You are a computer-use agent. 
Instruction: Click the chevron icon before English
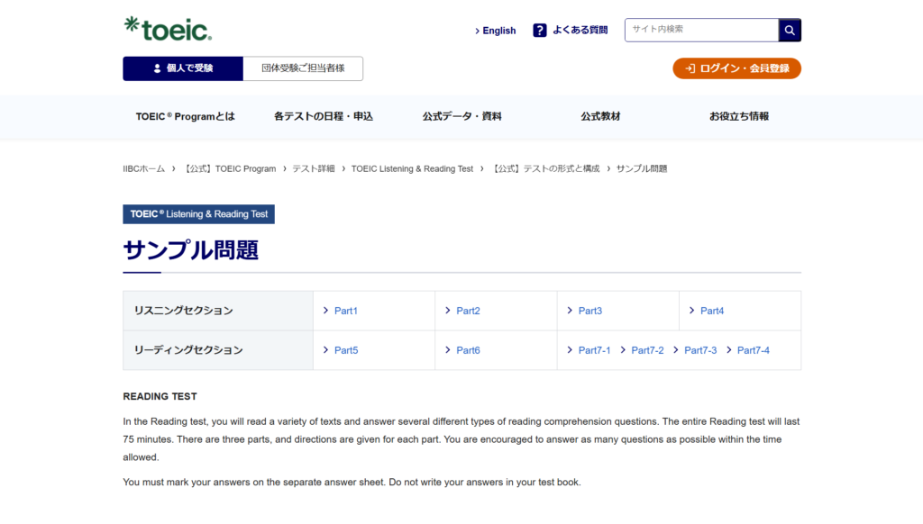click(x=477, y=31)
